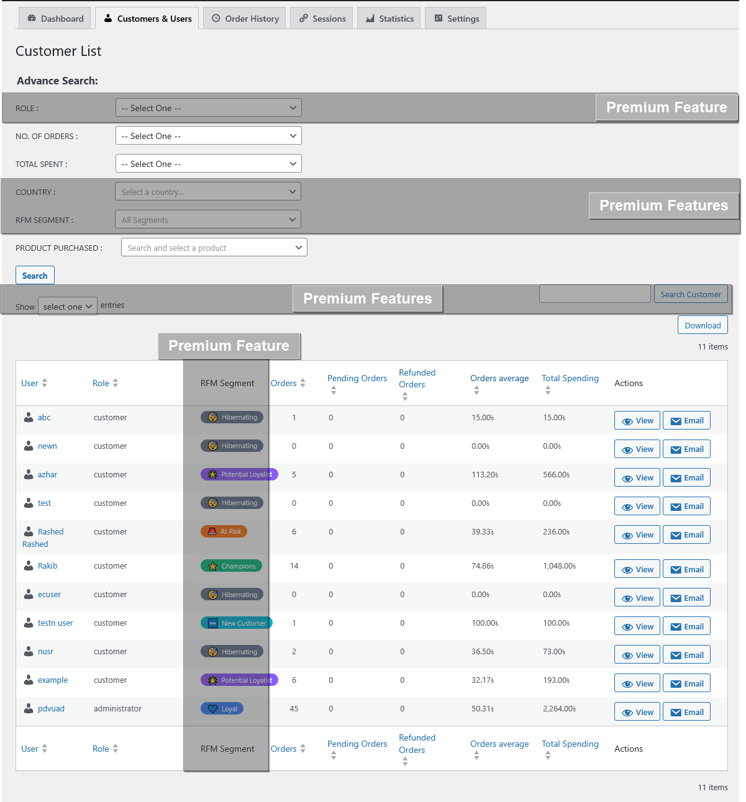Image resolution: width=746 pixels, height=802 pixels.
Task: Click the New Customer badge for testn user
Action: (237, 623)
